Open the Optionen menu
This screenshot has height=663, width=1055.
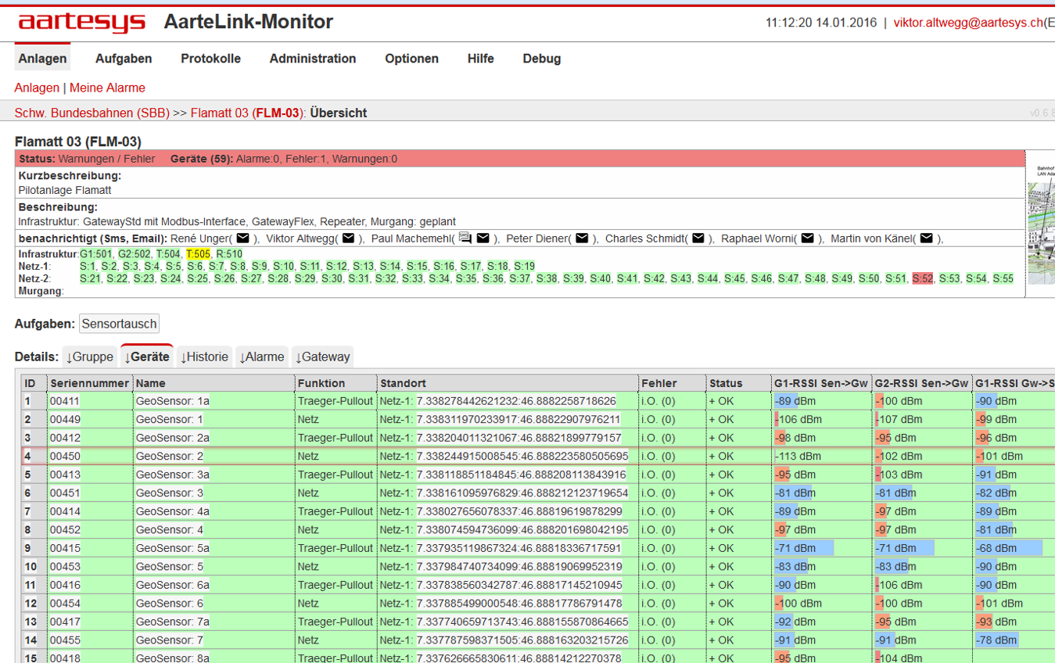[411, 59]
